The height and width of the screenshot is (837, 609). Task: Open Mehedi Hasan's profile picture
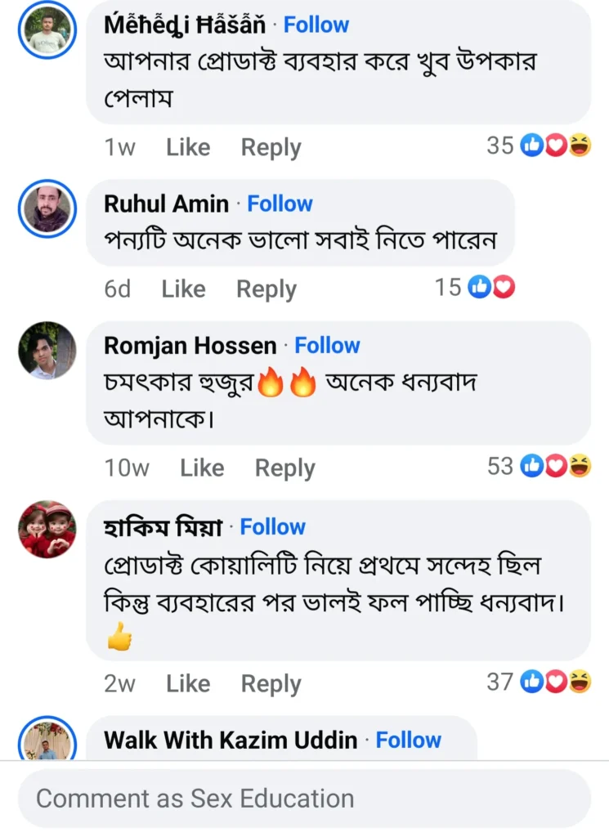tap(47, 30)
